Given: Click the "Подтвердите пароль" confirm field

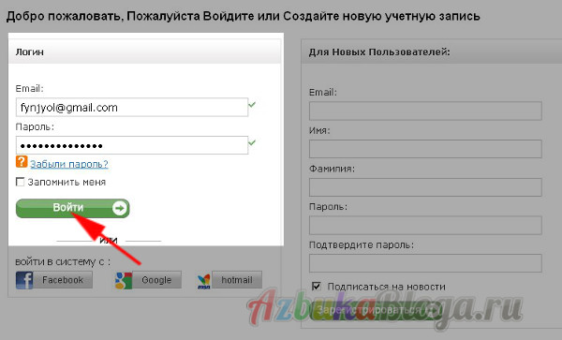Looking at the screenshot, I should pos(425,263).
